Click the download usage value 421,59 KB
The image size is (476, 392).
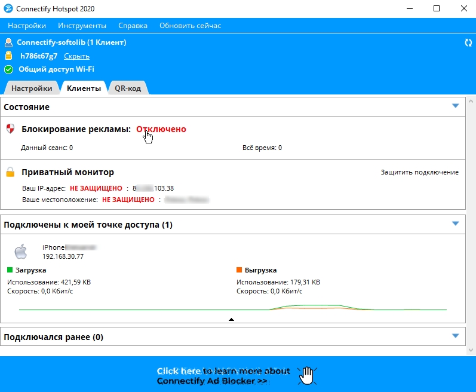(x=76, y=282)
